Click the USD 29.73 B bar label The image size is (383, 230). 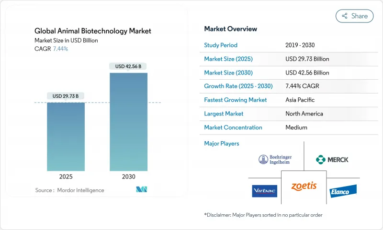66,96
